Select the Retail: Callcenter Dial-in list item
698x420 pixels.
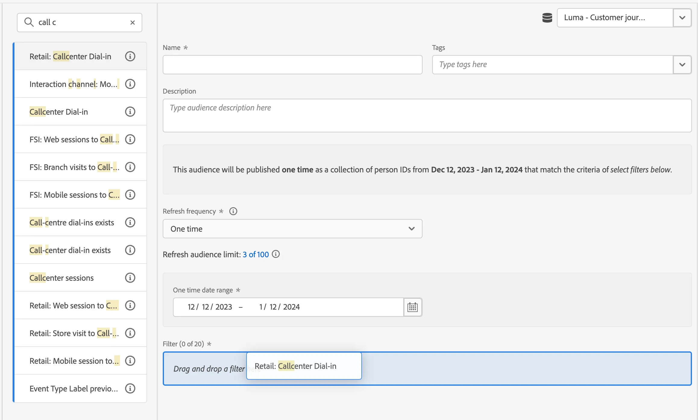point(80,56)
